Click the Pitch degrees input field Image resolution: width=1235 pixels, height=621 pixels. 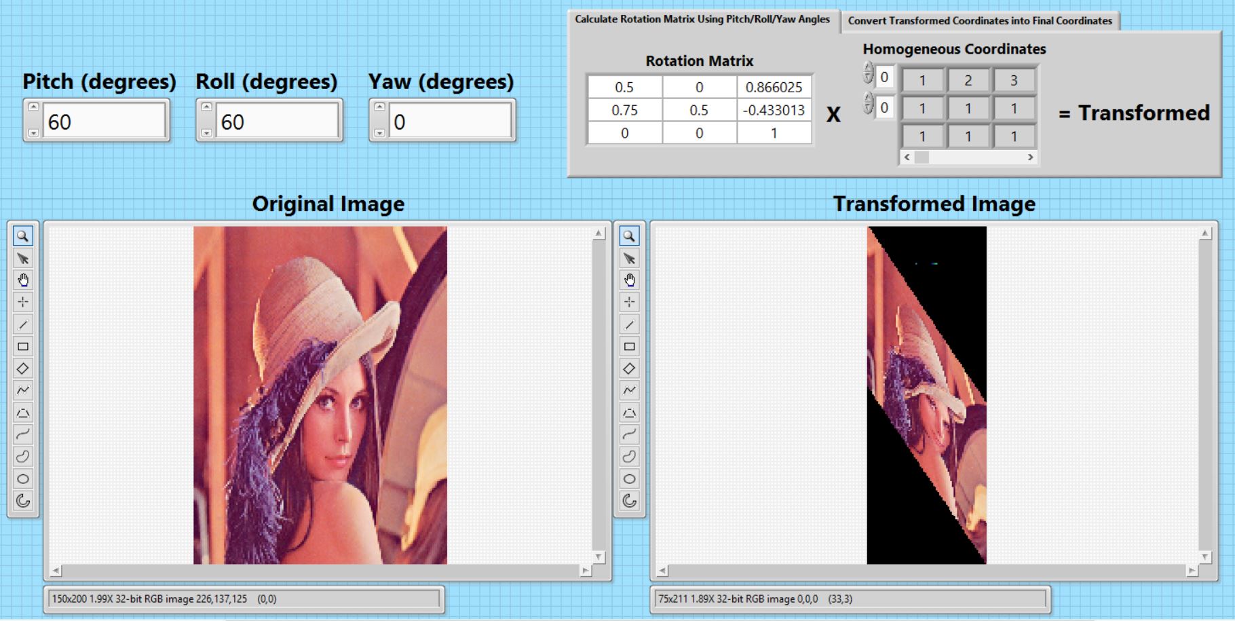[104, 121]
